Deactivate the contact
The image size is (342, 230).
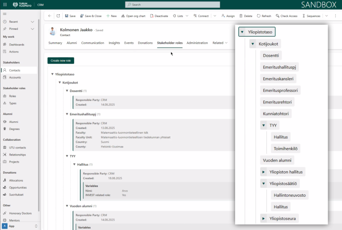tap(159, 16)
